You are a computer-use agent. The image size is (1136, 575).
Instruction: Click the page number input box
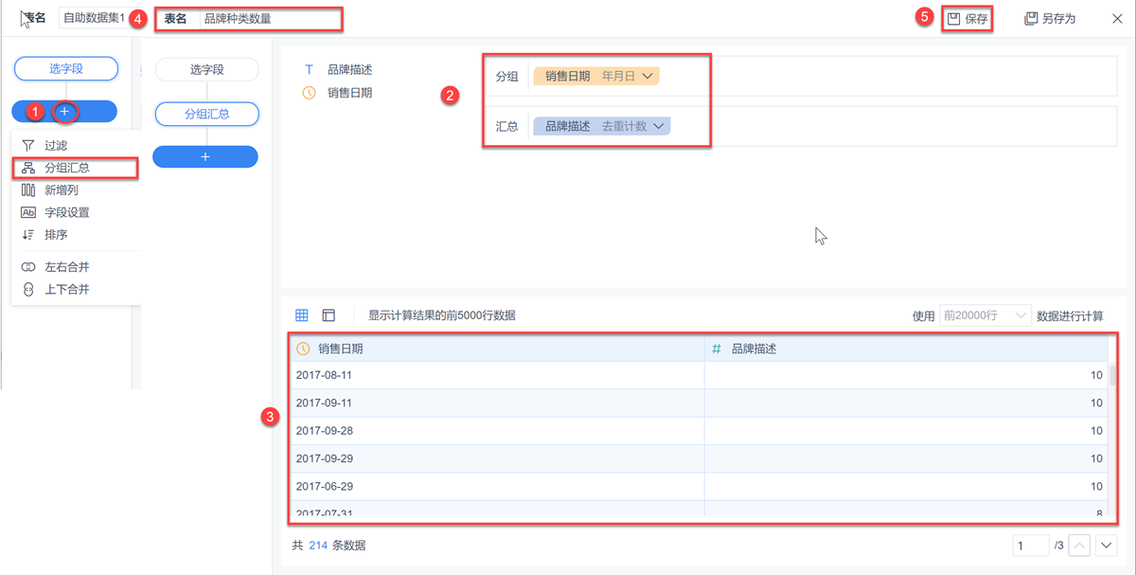(x=1030, y=546)
